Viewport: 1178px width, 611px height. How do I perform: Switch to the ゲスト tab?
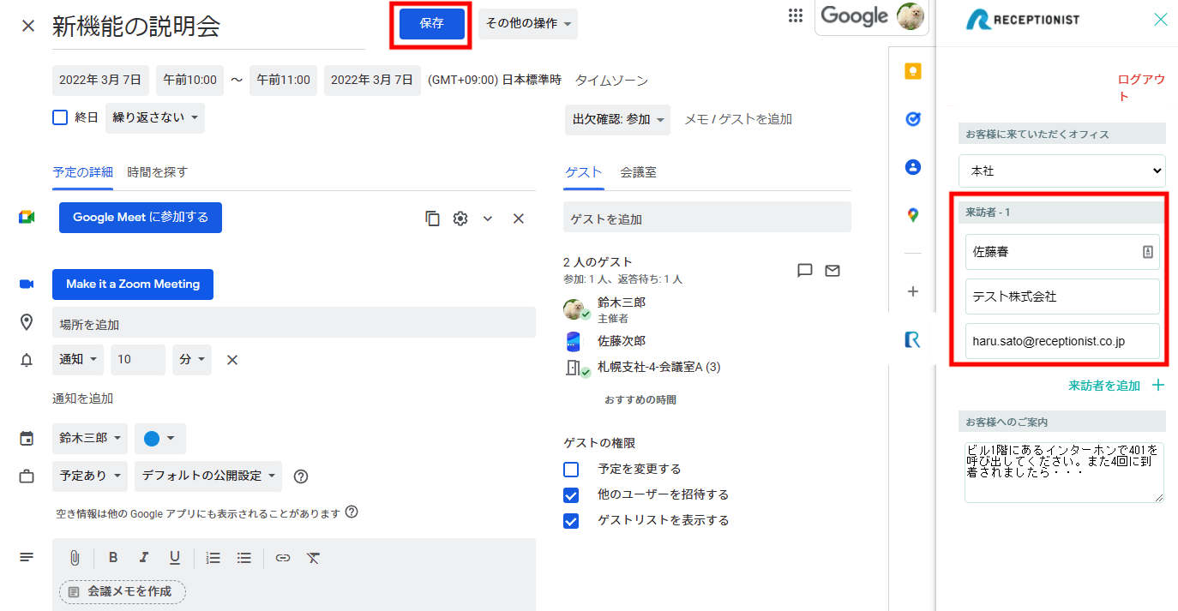(x=584, y=172)
